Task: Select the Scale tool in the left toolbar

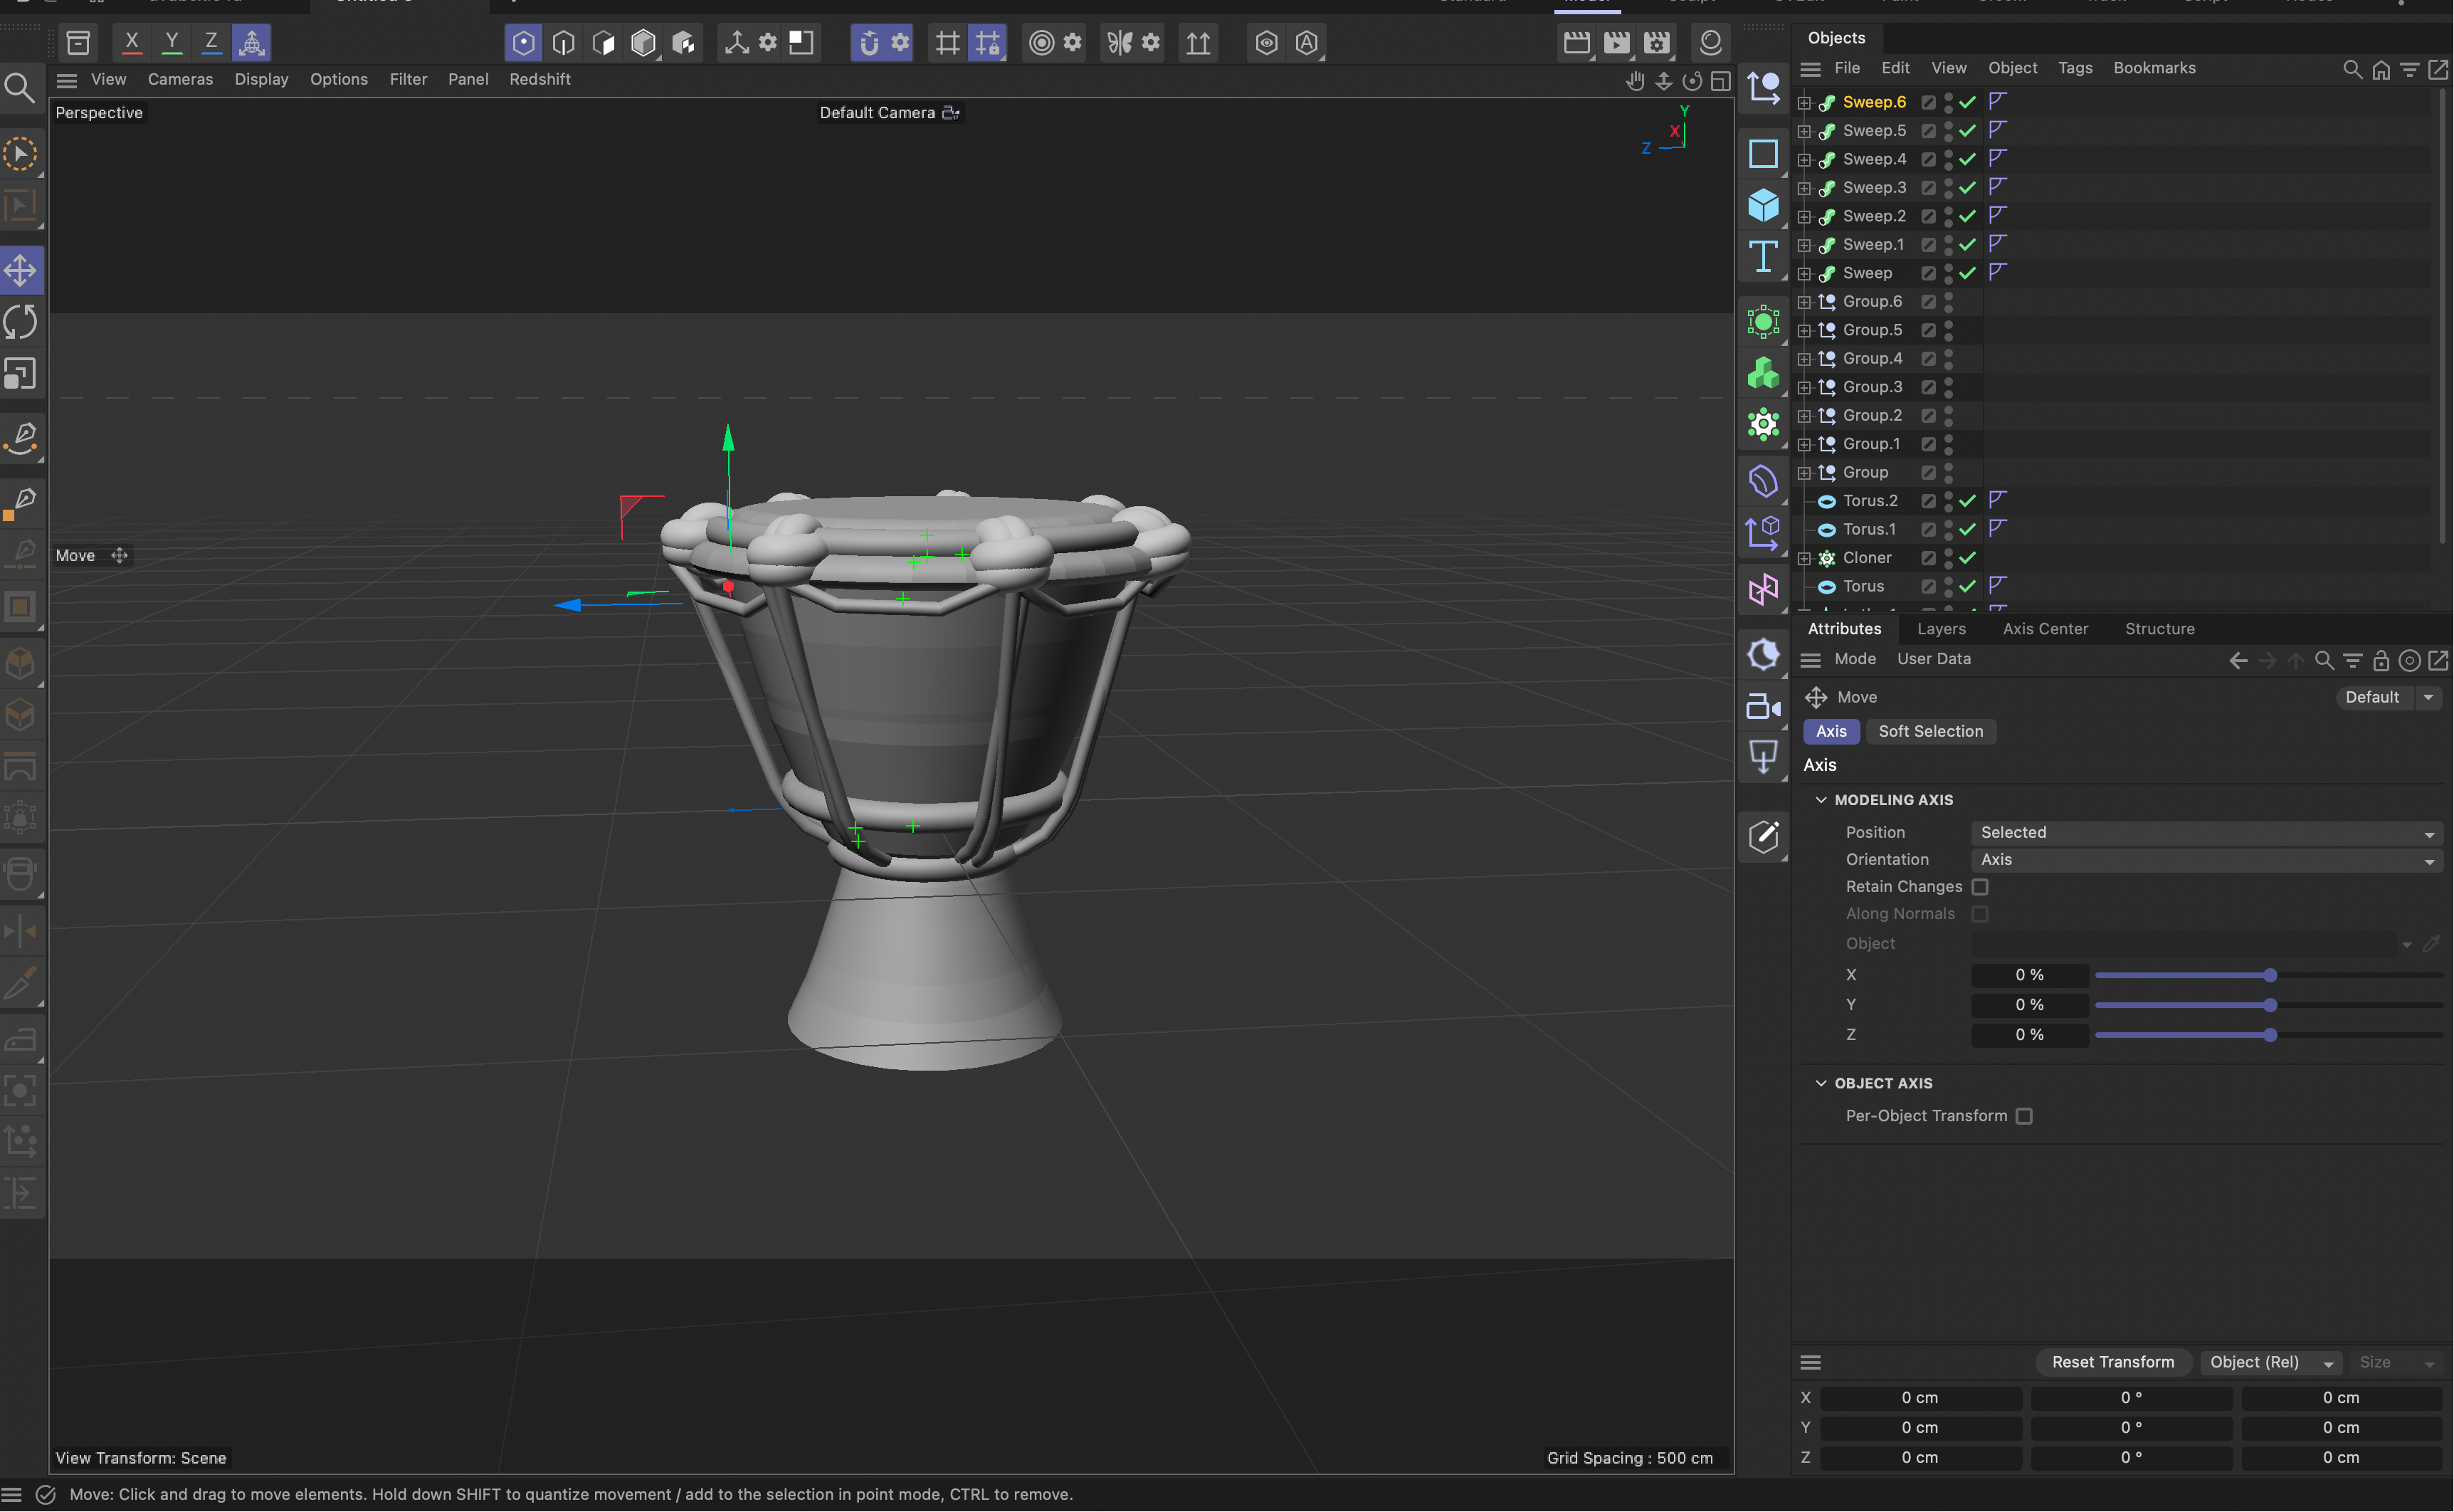Action: pos(20,373)
